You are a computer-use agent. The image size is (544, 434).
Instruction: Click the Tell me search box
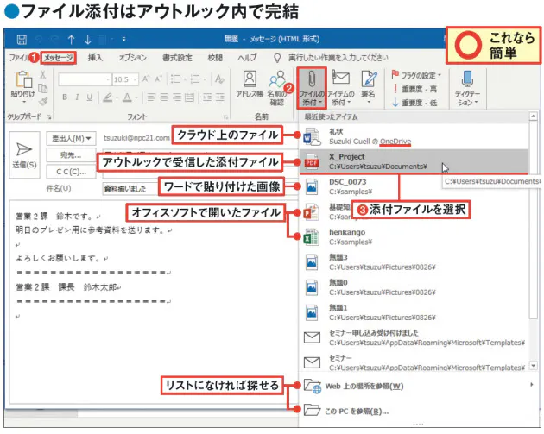click(x=338, y=58)
